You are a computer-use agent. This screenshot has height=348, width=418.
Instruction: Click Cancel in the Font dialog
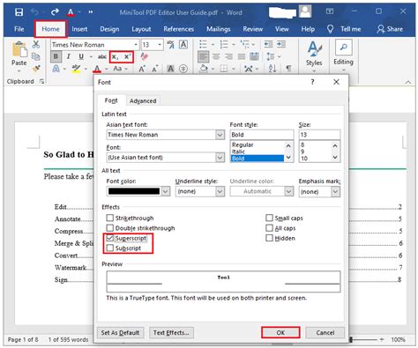coord(325,333)
